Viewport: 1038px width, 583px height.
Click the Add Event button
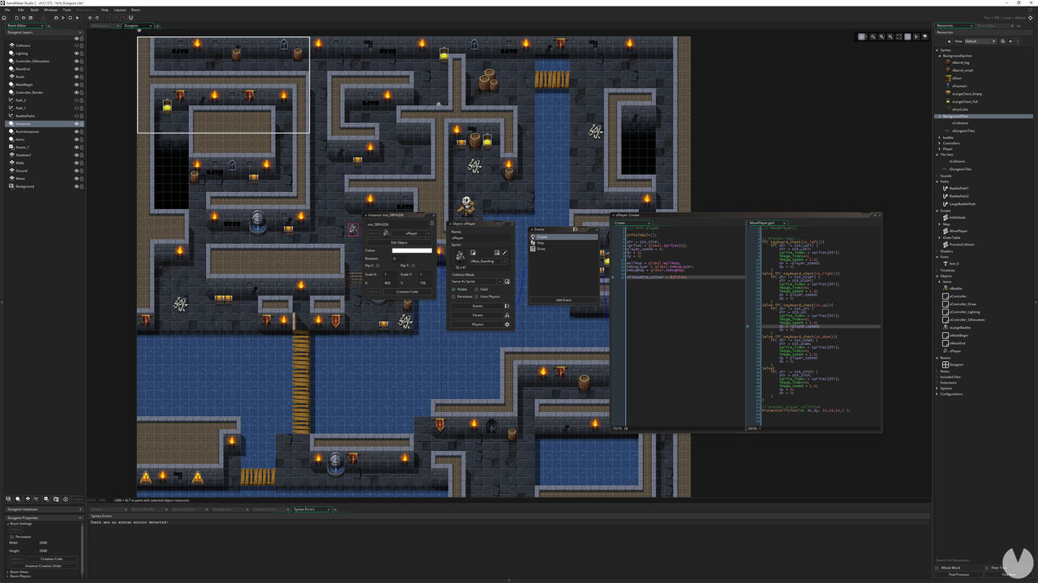point(564,300)
